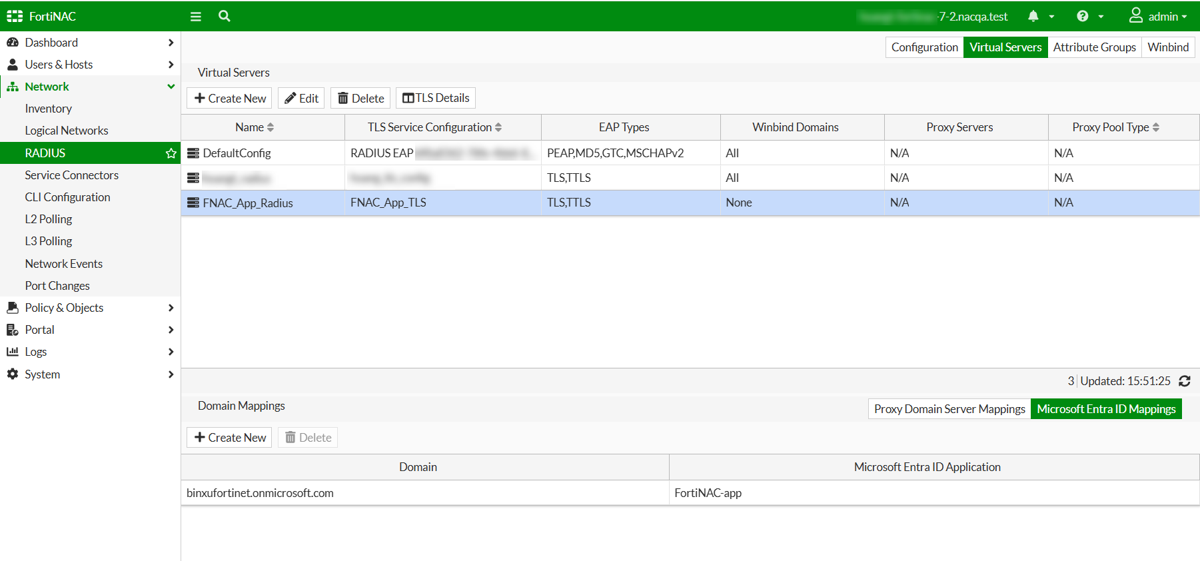This screenshot has height=561, width=1200.
Task: Switch to the Attribute Groups tab
Action: click(1094, 47)
